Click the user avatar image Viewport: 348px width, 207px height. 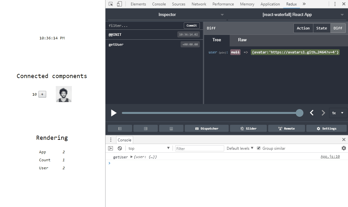pos(64,94)
